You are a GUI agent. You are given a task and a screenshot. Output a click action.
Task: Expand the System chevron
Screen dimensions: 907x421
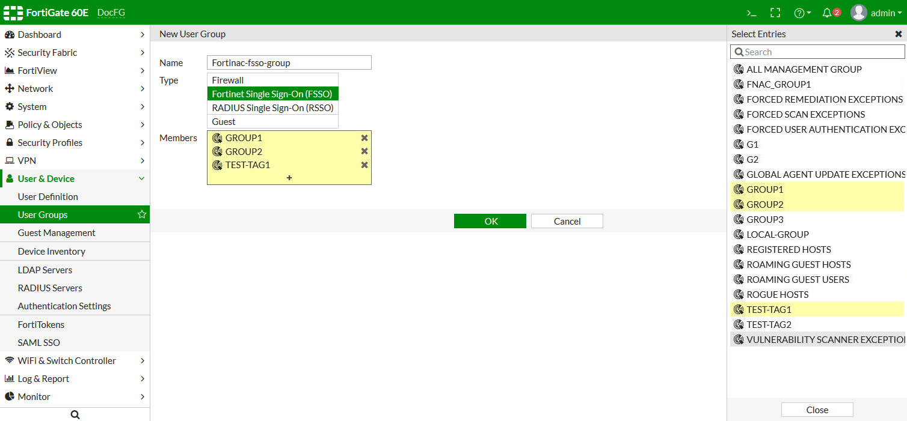tap(142, 107)
